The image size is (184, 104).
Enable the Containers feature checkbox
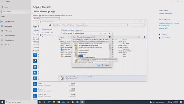pos(76,49)
